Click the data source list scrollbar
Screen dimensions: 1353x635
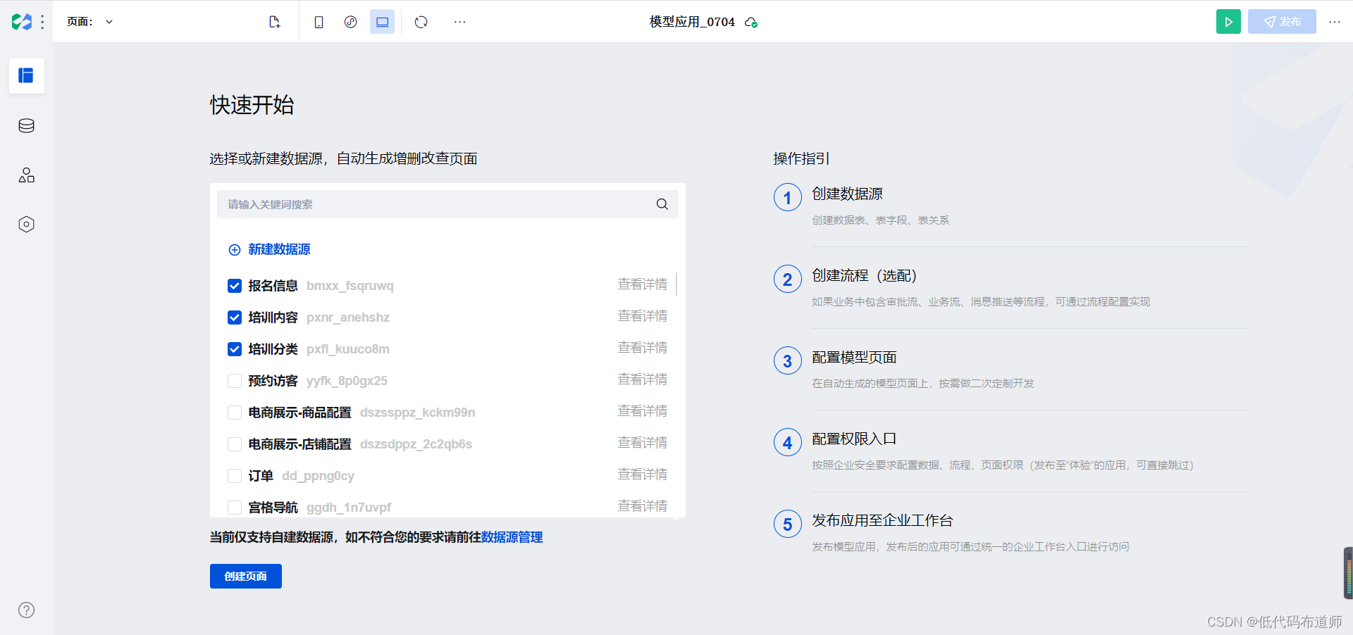(x=676, y=284)
